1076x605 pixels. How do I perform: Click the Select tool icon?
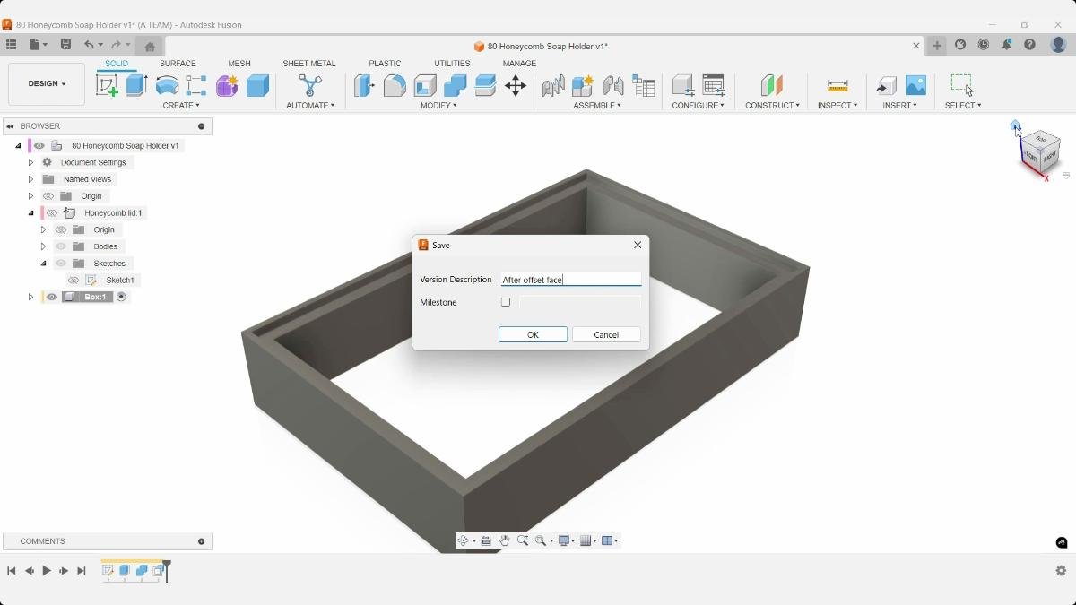click(x=962, y=85)
